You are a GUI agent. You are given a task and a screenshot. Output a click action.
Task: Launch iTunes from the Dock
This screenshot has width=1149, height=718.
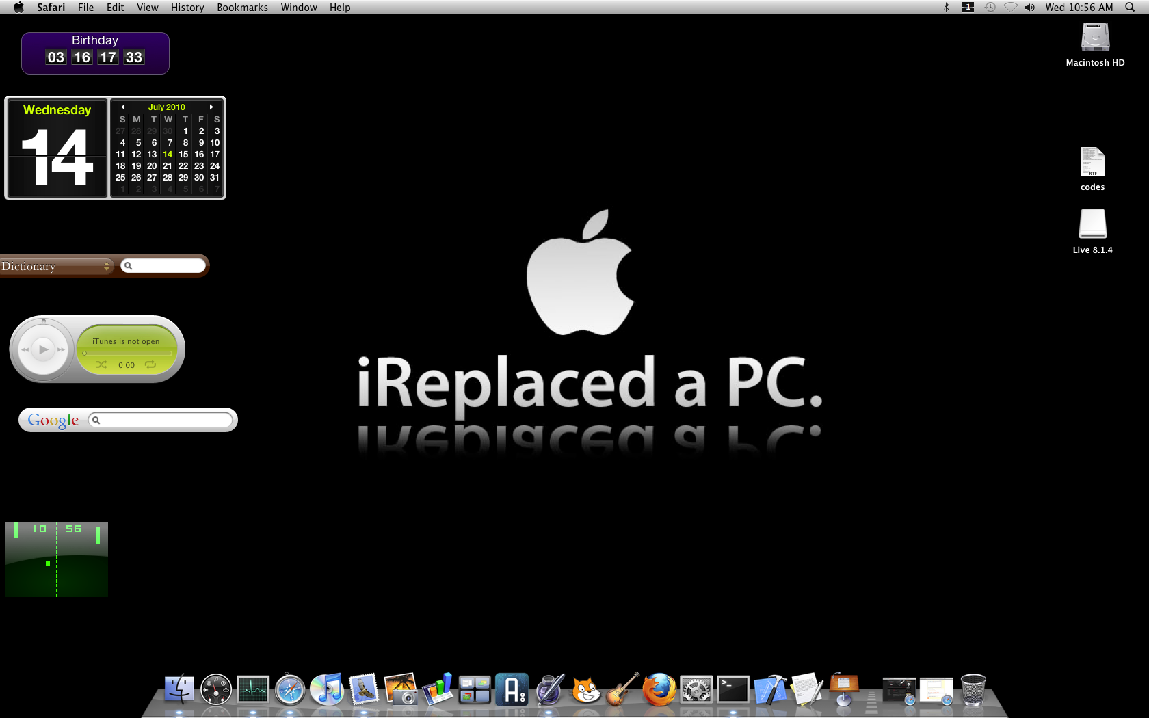pyautogui.click(x=327, y=689)
